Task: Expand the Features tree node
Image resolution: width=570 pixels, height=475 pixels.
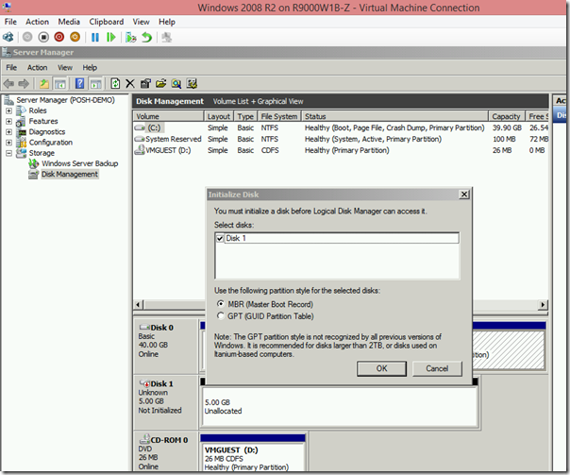Action: tap(8, 121)
